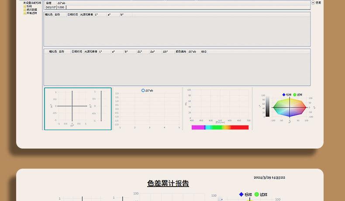Sort standards table by 日期时间 column
This screenshot has height=201, width=345.
point(72,14)
